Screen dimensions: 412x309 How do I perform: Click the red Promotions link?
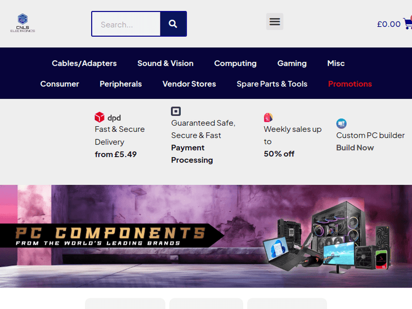tap(350, 84)
